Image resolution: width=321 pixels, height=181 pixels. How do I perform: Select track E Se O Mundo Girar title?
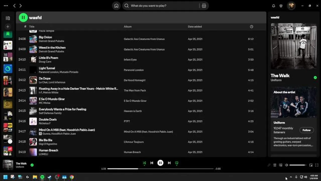pos(51,99)
